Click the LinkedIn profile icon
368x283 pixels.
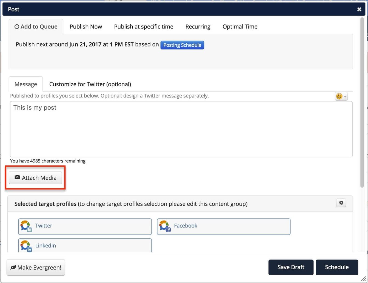coord(26,246)
